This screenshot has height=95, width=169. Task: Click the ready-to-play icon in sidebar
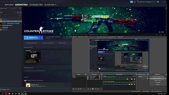click(x=20, y=12)
